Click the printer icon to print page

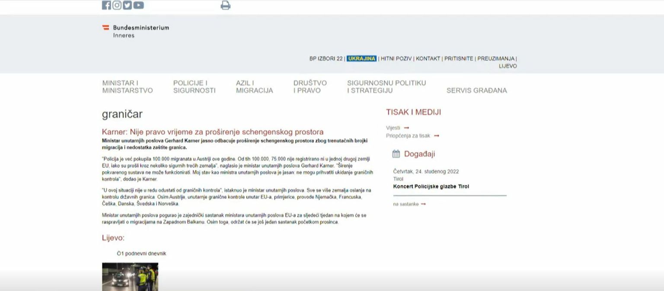(225, 6)
